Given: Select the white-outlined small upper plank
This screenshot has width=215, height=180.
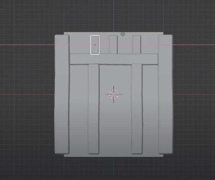Looking at the screenshot, I should click(x=95, y=45).
